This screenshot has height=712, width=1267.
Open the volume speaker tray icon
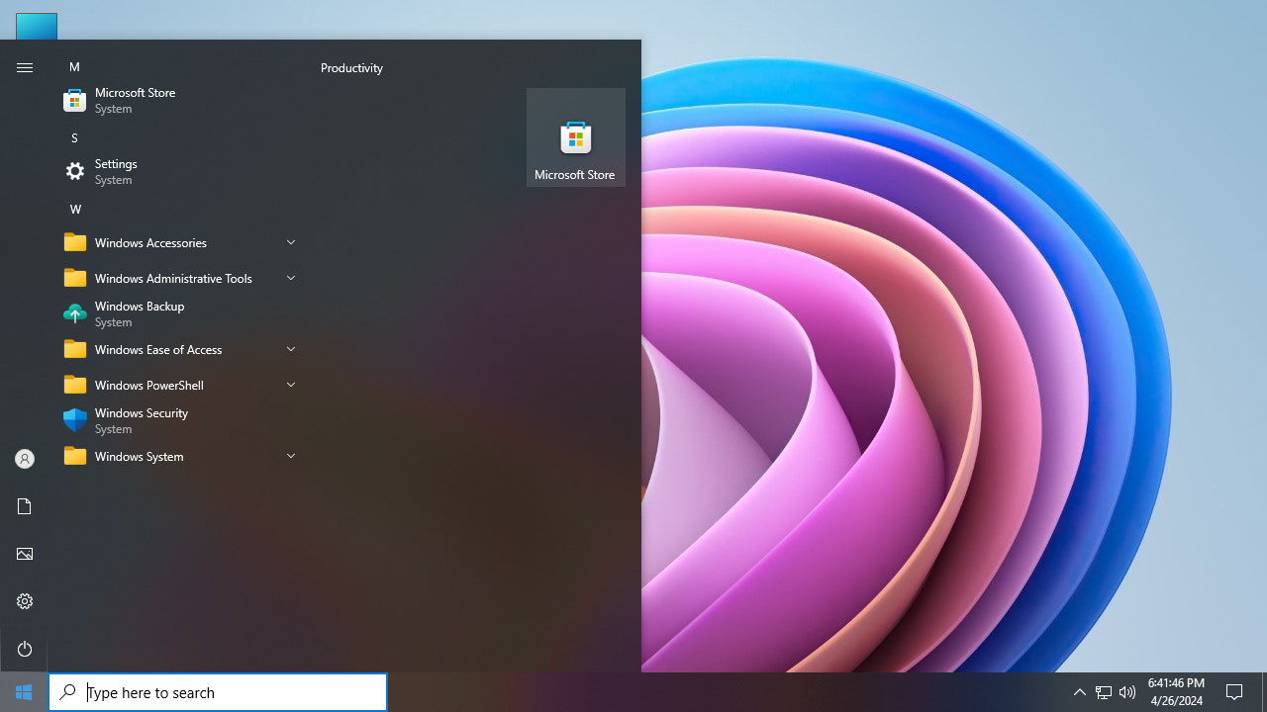tap(1127, 692)
